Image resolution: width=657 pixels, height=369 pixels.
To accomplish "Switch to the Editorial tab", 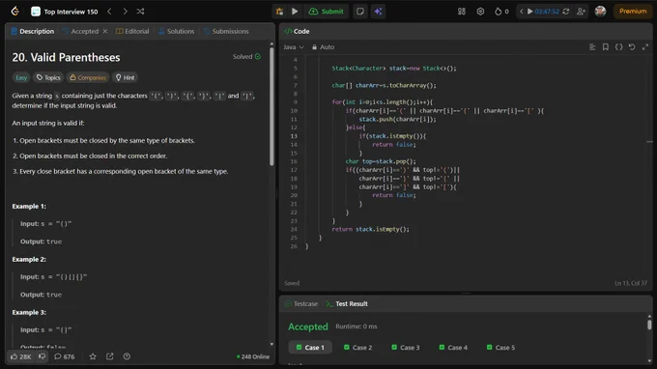I will point(132,31).
